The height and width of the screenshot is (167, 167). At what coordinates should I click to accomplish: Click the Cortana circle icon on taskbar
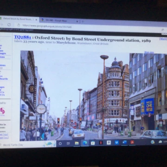[60, 144]
